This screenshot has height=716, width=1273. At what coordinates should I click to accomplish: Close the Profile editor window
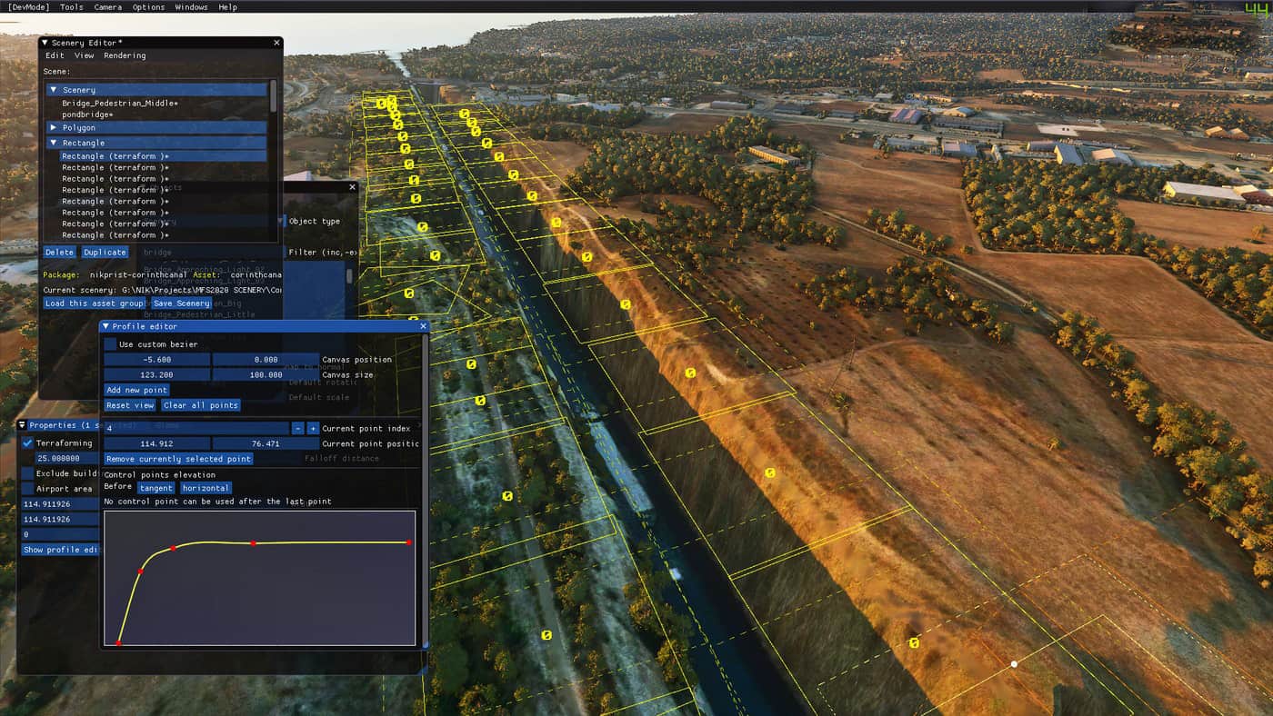click(423, 326)
